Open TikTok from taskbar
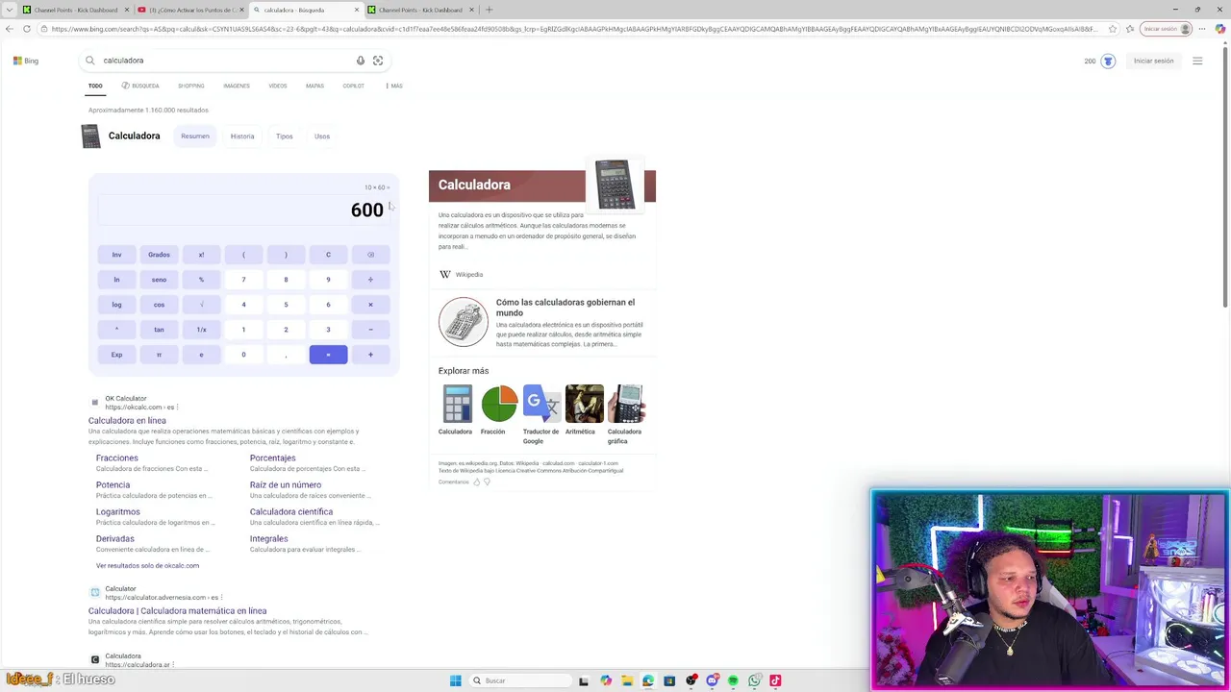This screenshot has width=1231, height=692. point(775,680)
